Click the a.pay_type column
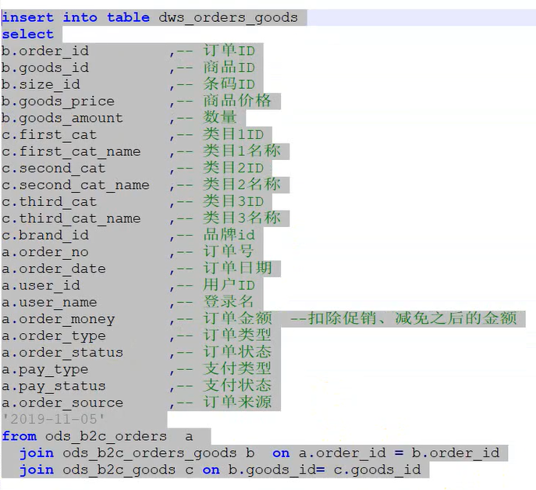Viewport: 536px width, 490px height. click(x=45, y=370)
